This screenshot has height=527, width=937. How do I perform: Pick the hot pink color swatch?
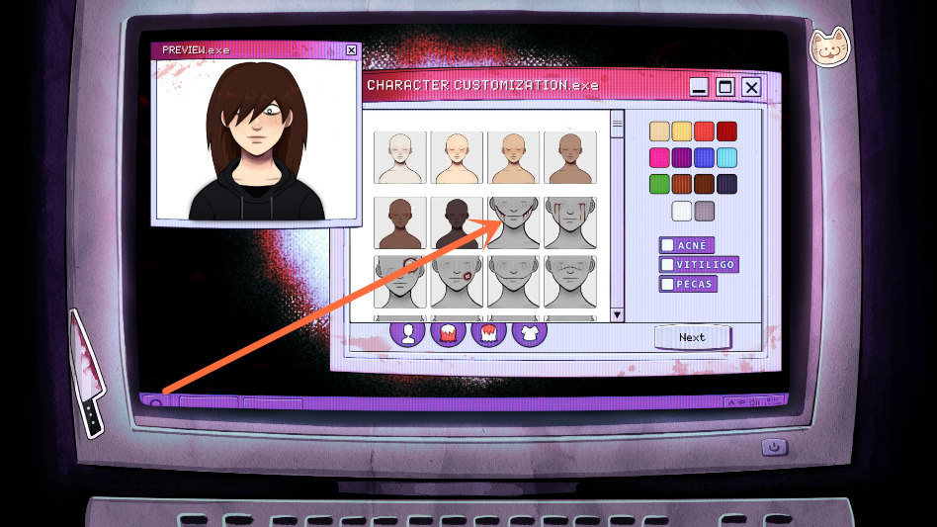point(659,157)
